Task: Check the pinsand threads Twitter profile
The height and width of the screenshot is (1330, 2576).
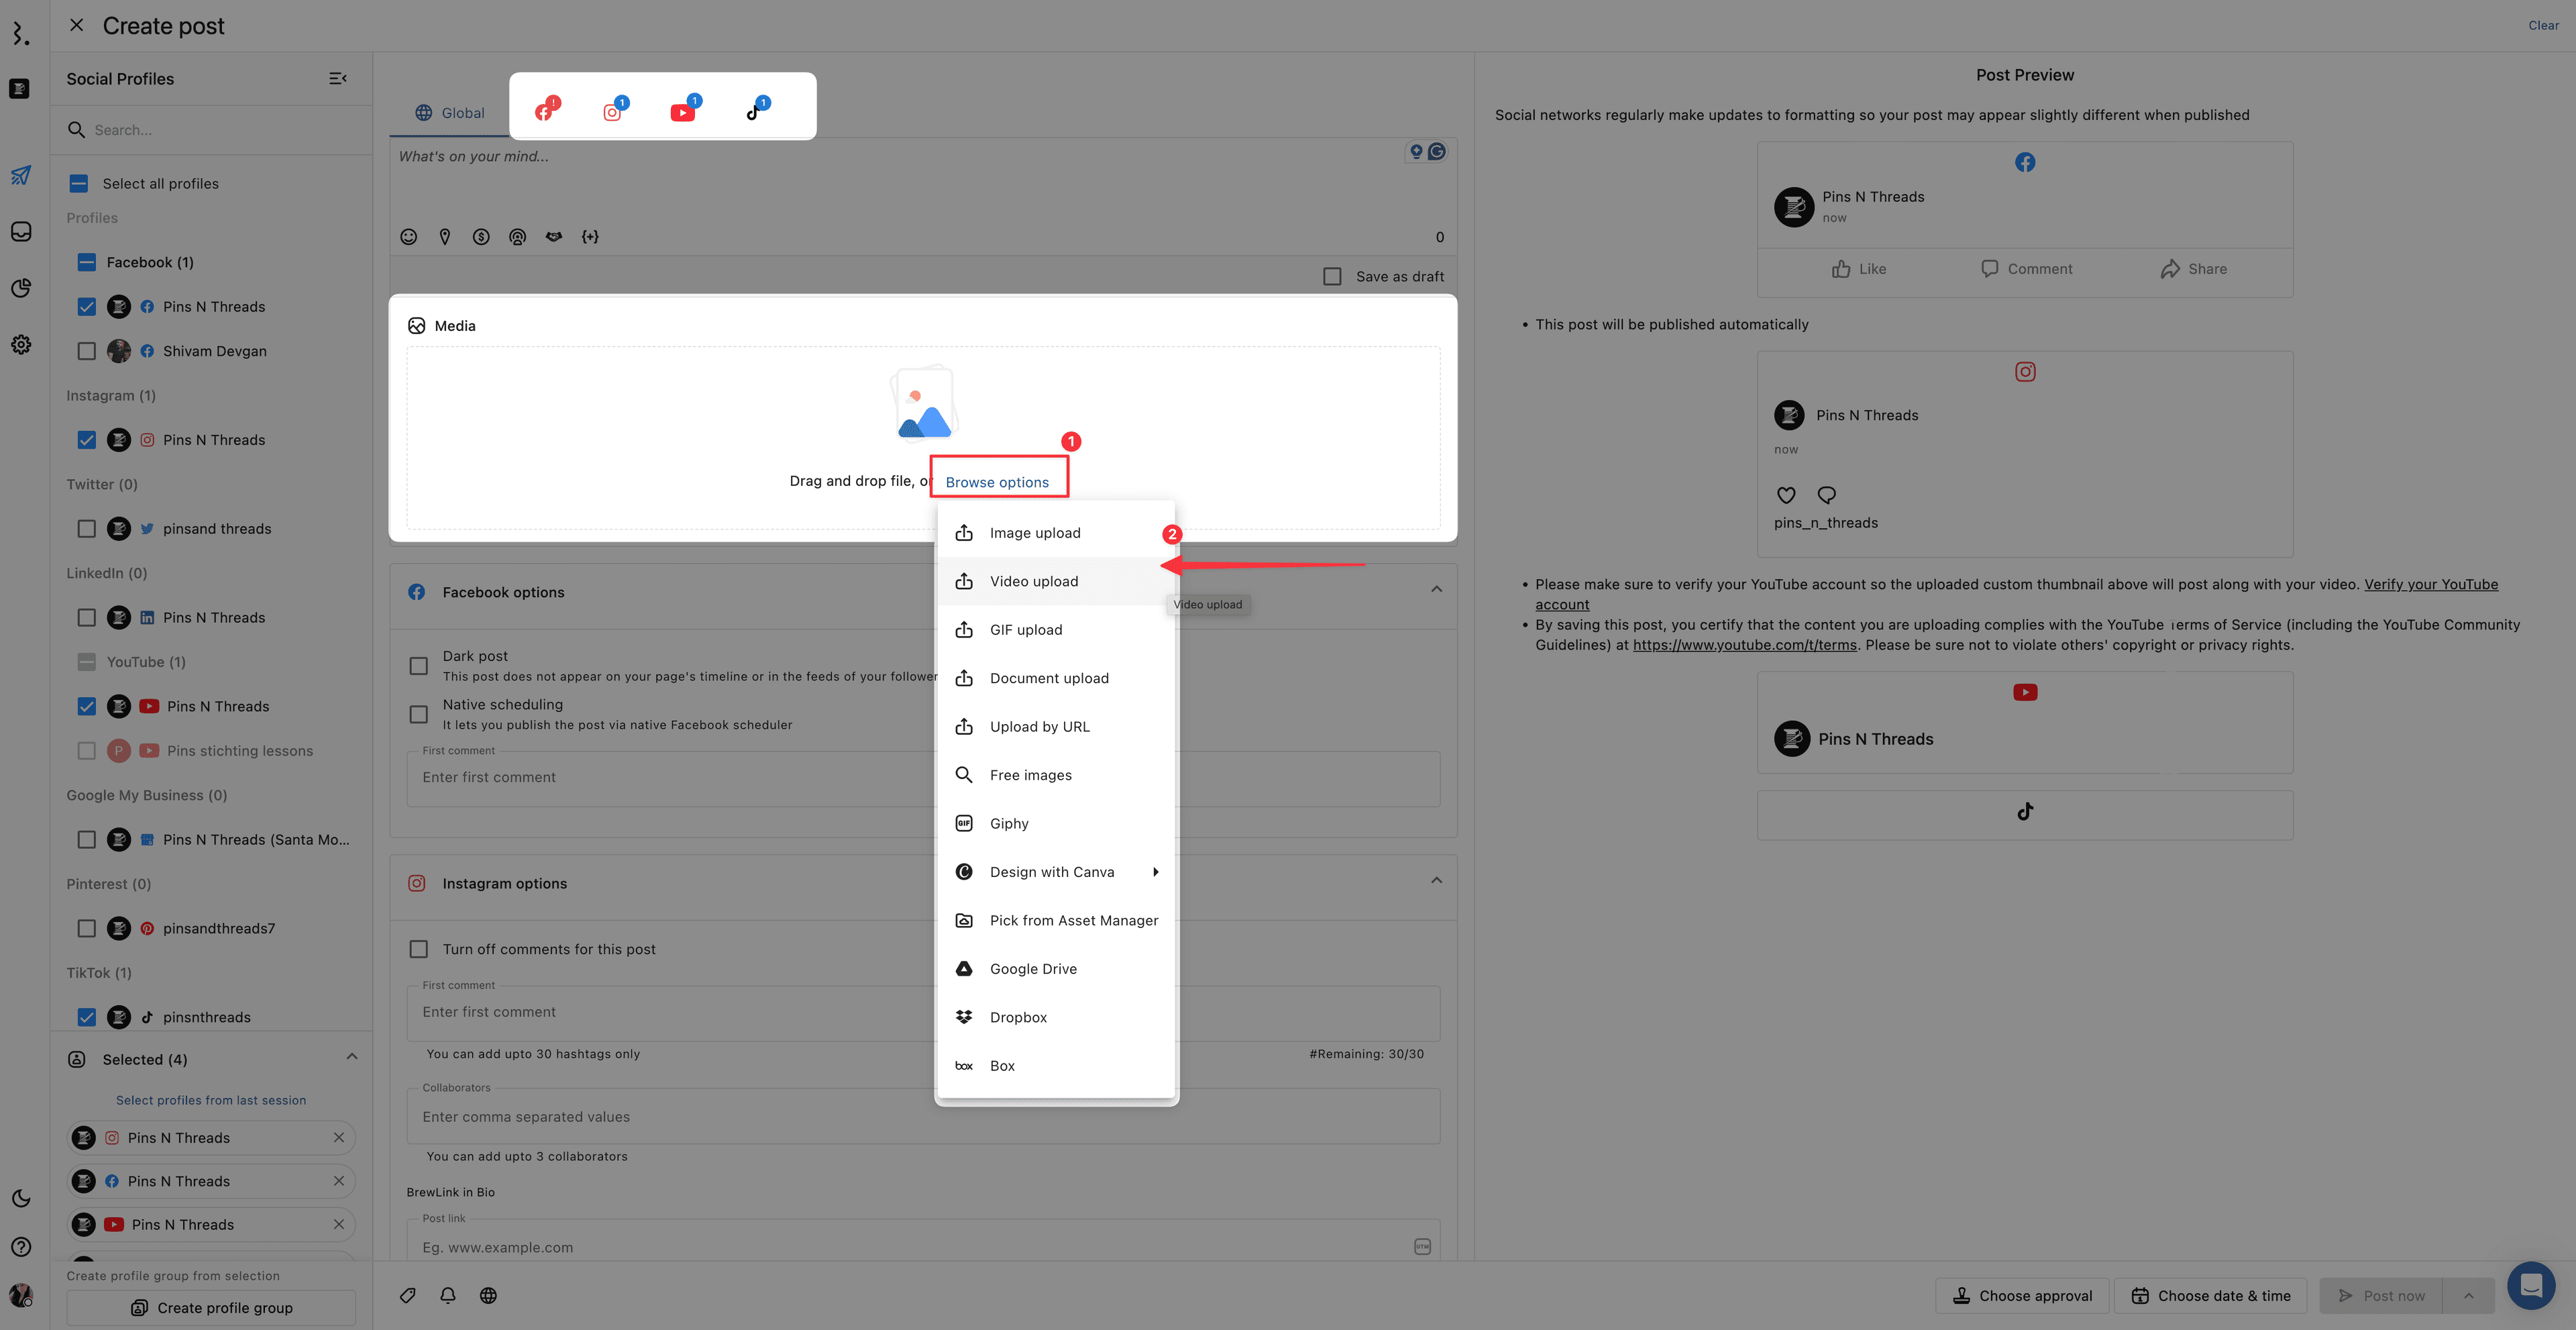Action: pos(87,529)
